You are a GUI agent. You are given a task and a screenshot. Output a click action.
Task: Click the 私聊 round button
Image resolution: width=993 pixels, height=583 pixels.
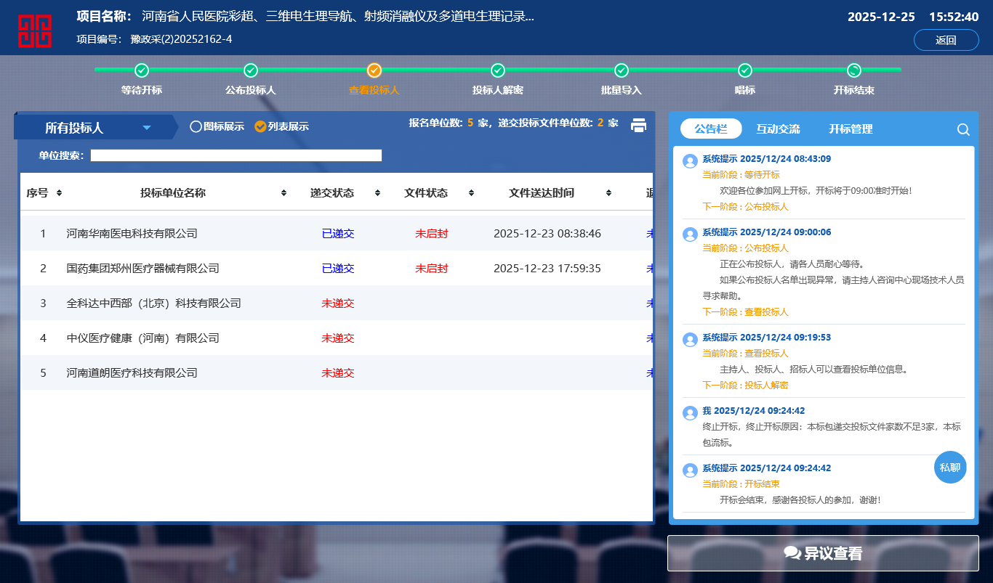pos(950,467)
